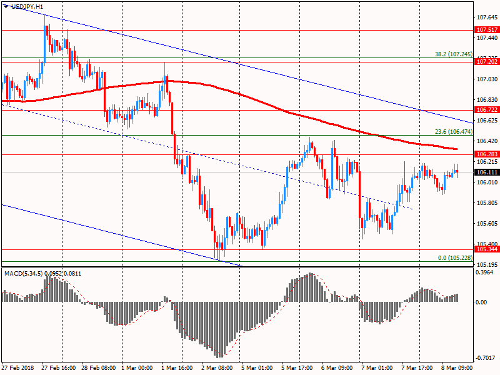This screenshot has height=375, width=500.
Task: Click the 106.010 price axis value
Action: (487, 182)
